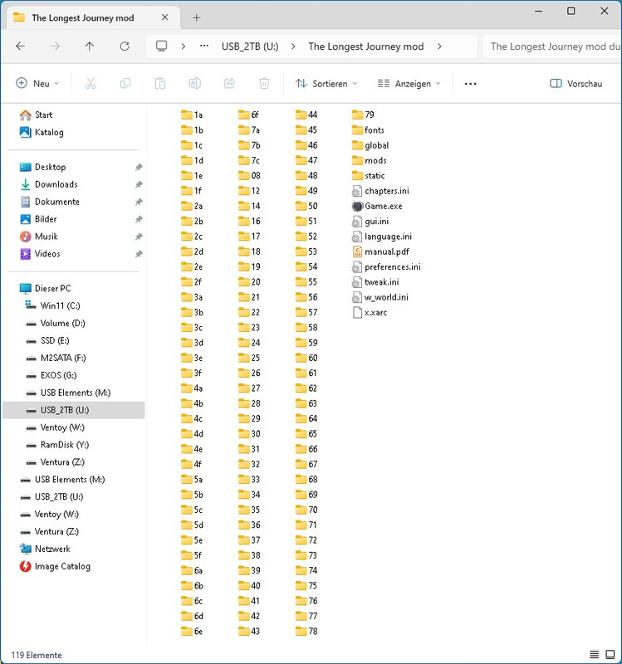Open Netzwerk in the sidebar
This screenshot has width=622, height=664.
(45, 549)
